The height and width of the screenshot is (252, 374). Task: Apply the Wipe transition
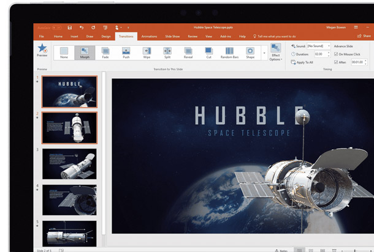tap(147, 53)
